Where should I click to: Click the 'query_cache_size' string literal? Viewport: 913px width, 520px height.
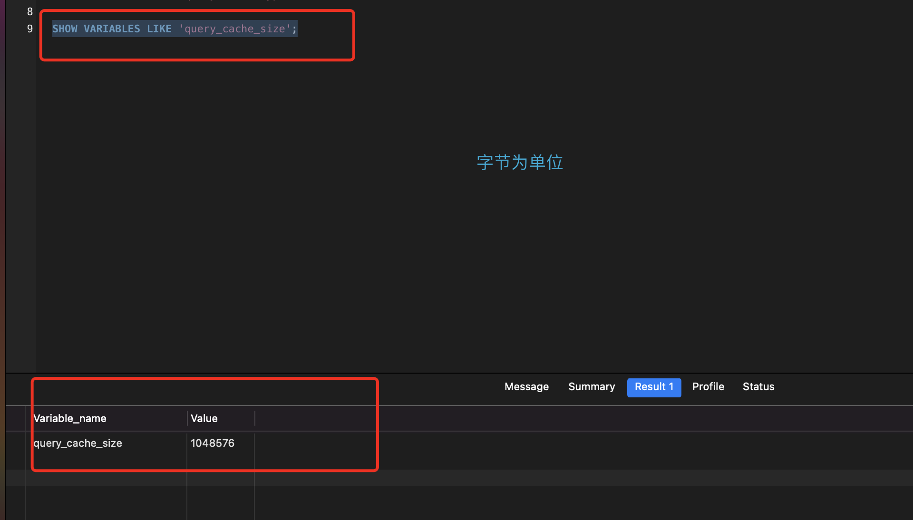pyautogui.click(x=234, y=29)
